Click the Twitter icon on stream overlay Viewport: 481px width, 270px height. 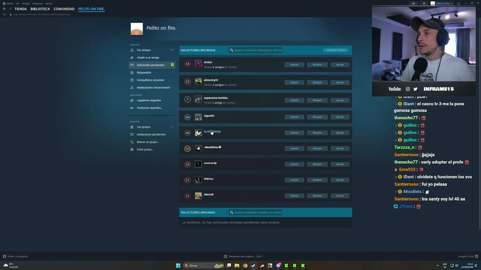[x=415, y=89]
